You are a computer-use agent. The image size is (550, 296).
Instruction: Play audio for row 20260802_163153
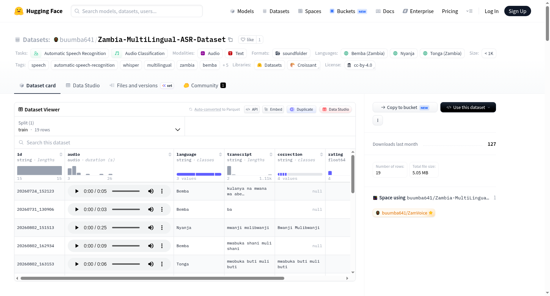pos(77,264)
